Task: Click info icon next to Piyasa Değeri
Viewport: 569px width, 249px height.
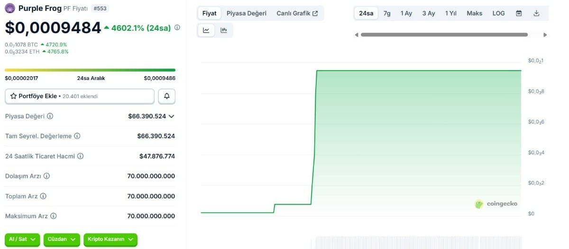Action: coord(50,116)
